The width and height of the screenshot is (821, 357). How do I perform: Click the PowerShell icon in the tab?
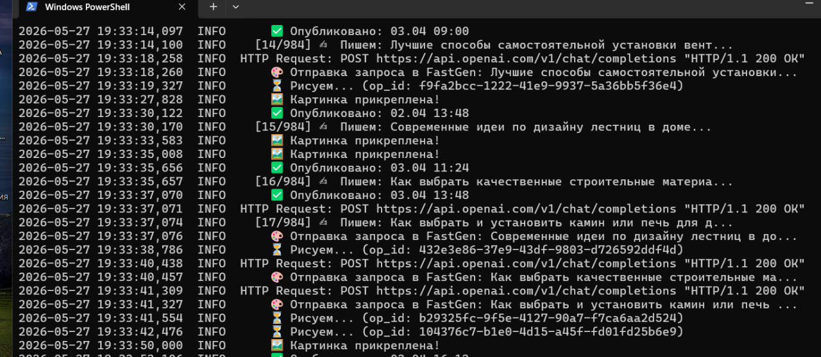click(29, 7)
